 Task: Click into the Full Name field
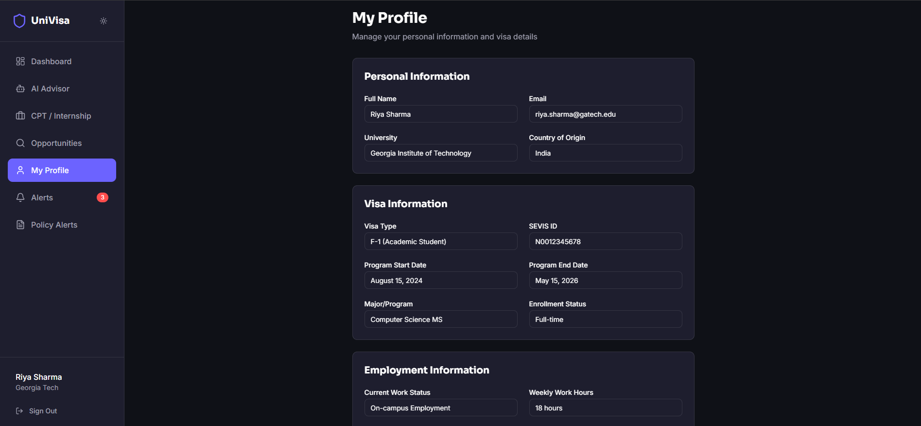point(440,114)
